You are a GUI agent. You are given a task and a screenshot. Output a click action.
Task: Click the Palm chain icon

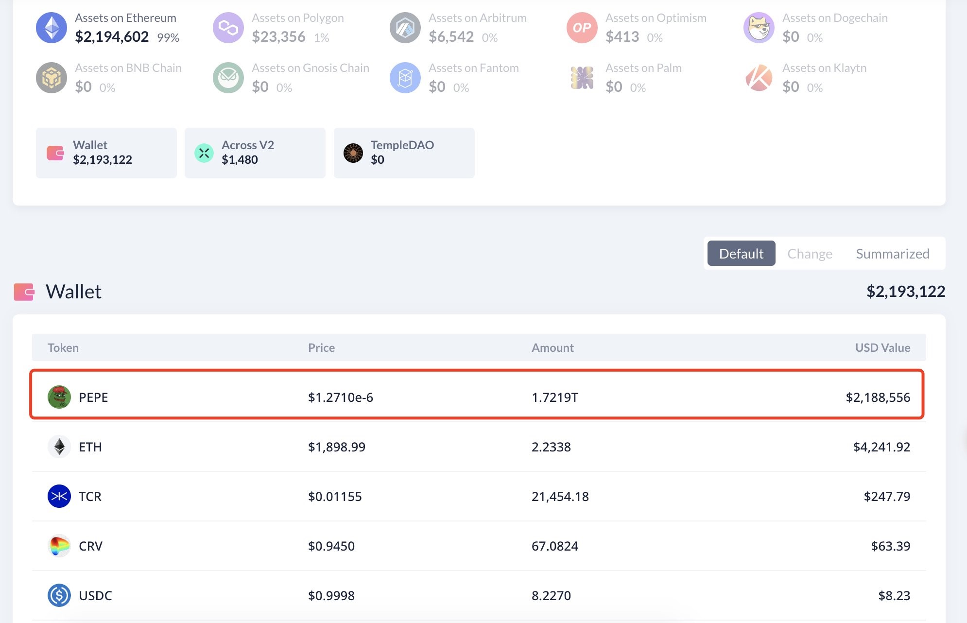(582, 78)
